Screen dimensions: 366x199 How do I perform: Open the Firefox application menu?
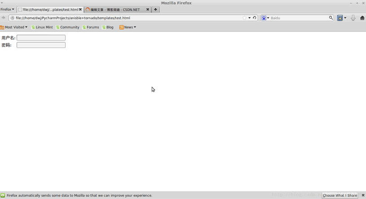point(7,9)
